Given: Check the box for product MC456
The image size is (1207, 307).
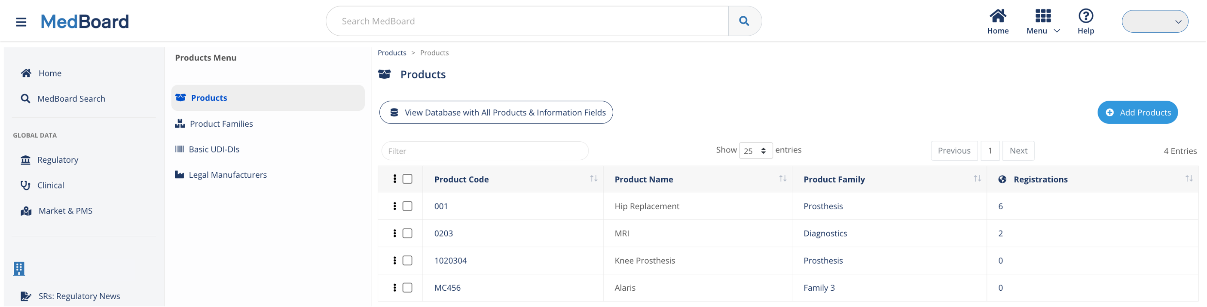Looking at the screenshot, I should (408, 288).
